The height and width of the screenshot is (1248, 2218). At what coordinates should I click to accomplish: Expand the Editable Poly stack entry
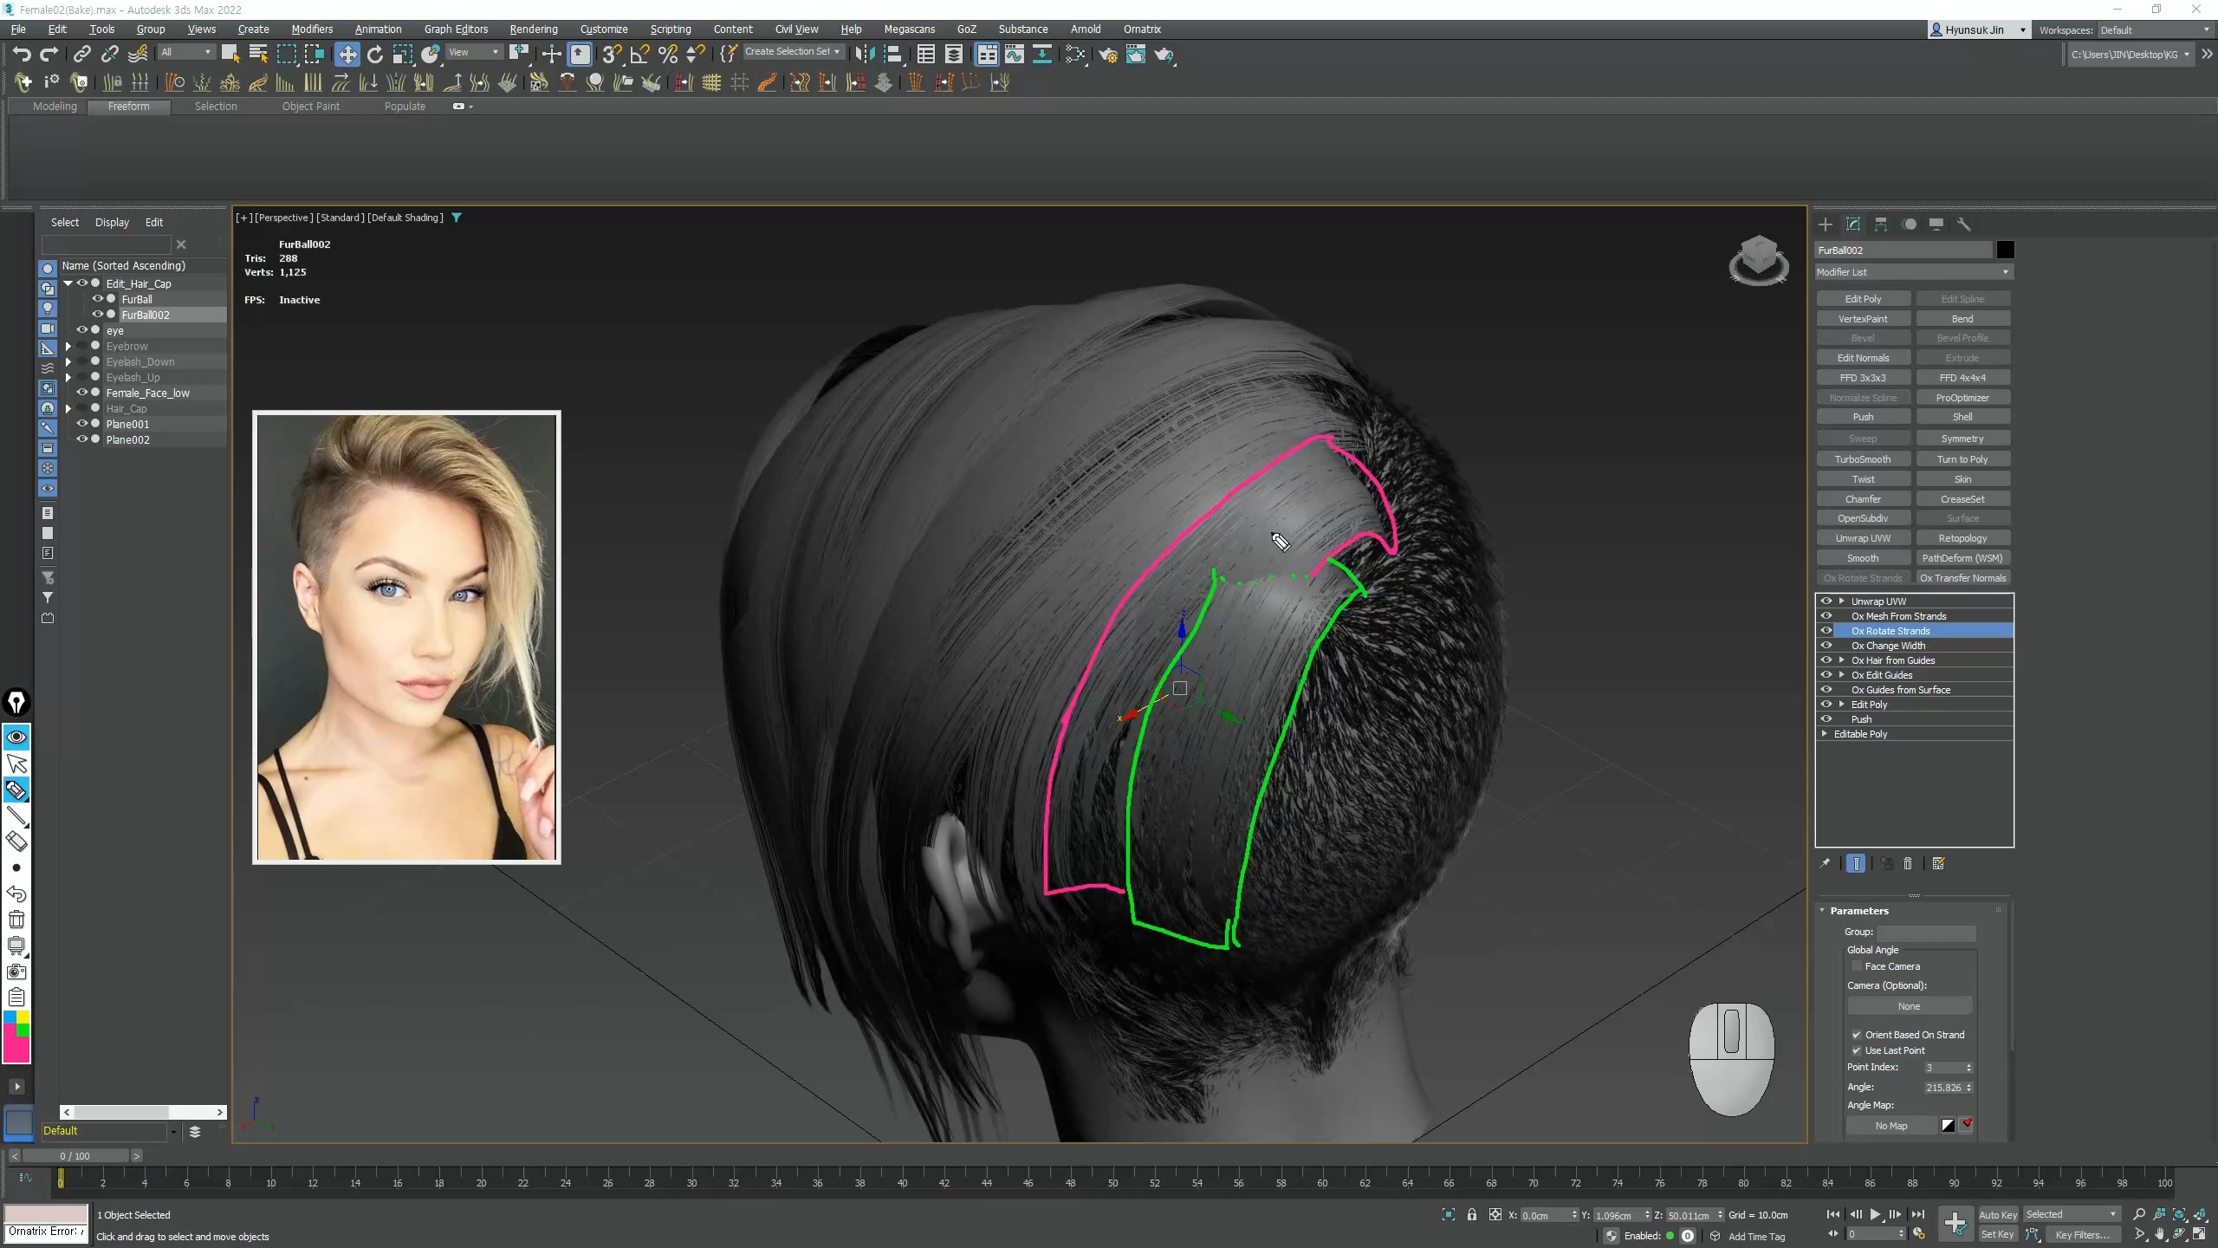[x=1825, y=734]
